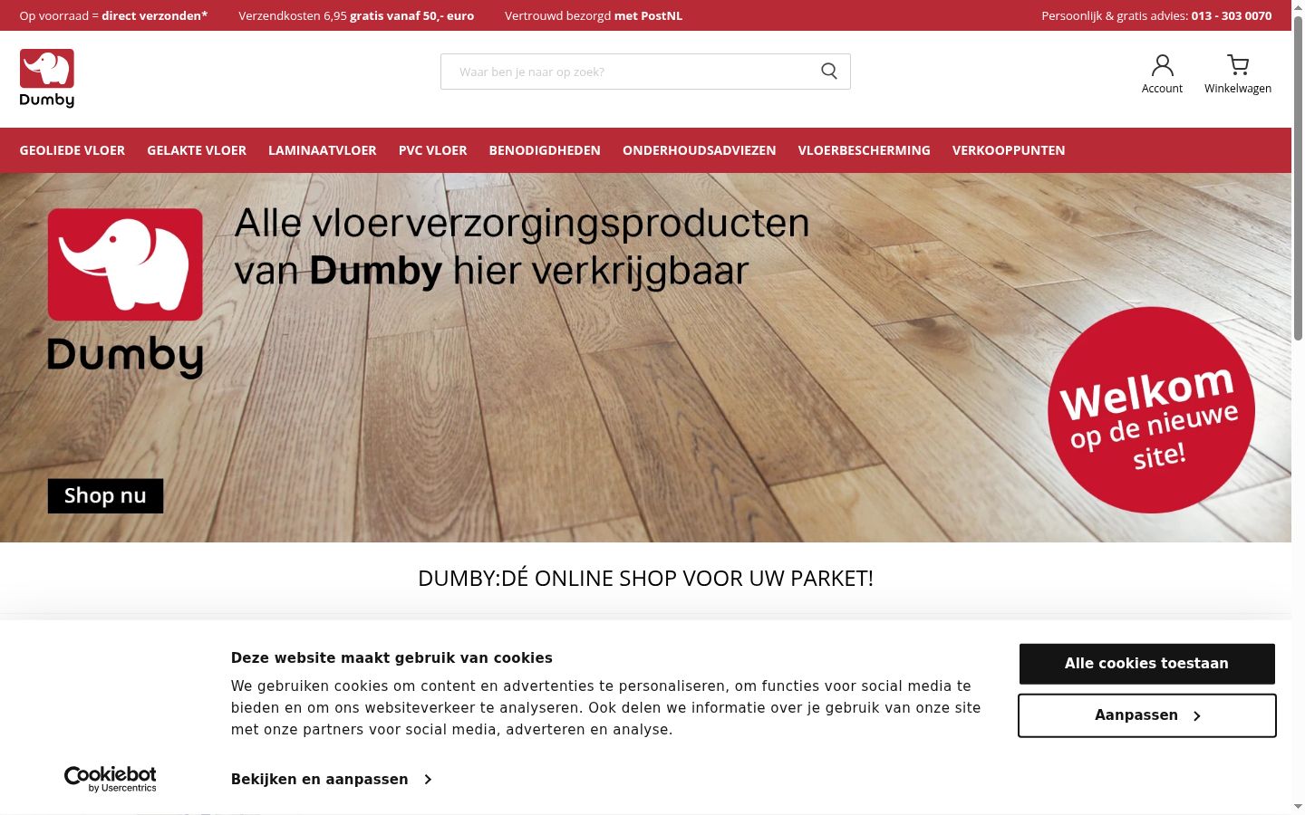Click Alle cookies toestaan button
Screen dimensions: 1305x815
pos(1147,664)
